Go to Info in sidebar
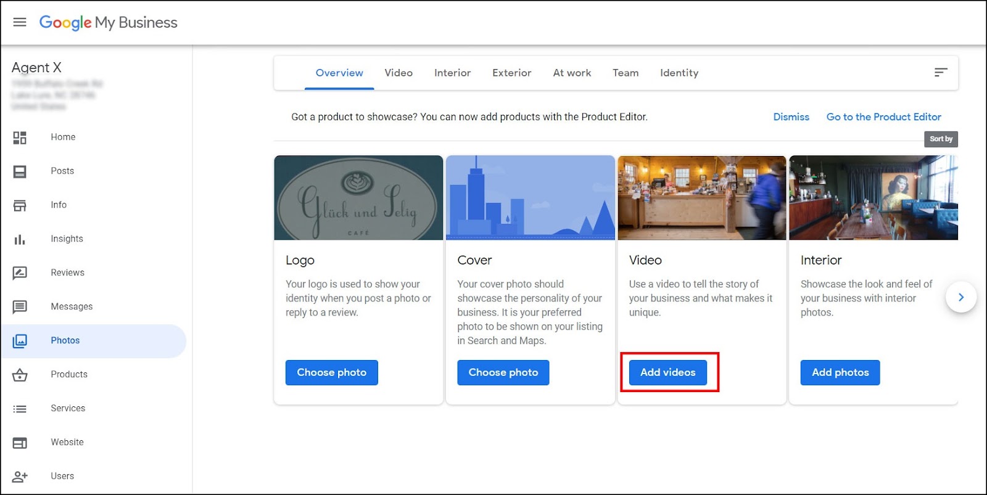This screenshot has width=987, height=495. (59, 205)
